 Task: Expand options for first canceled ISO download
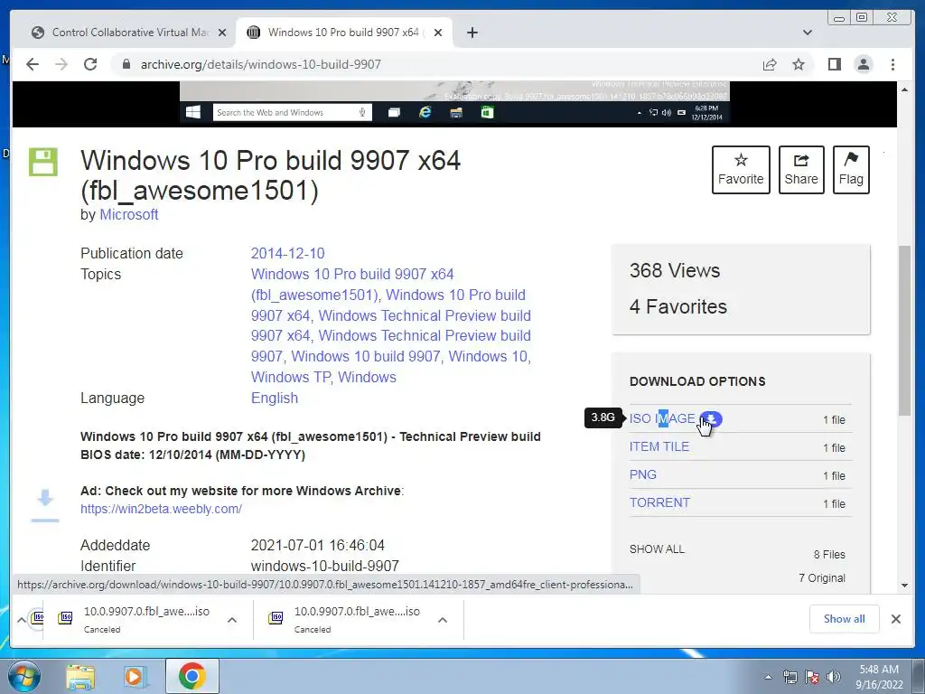pos(232,620)
